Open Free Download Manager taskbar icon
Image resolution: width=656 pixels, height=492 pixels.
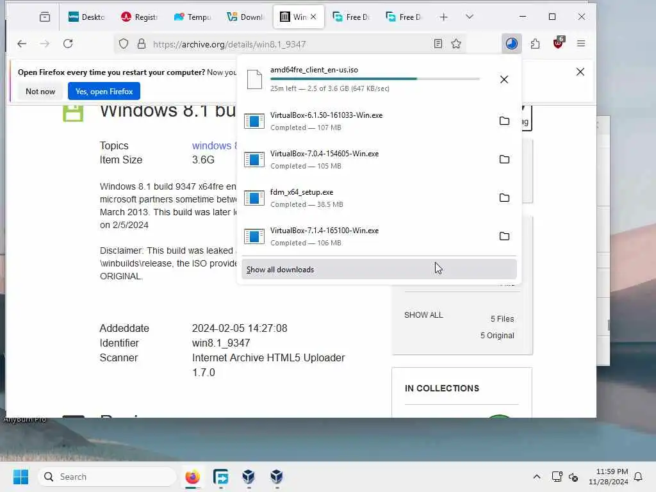[x=220, y=477]
